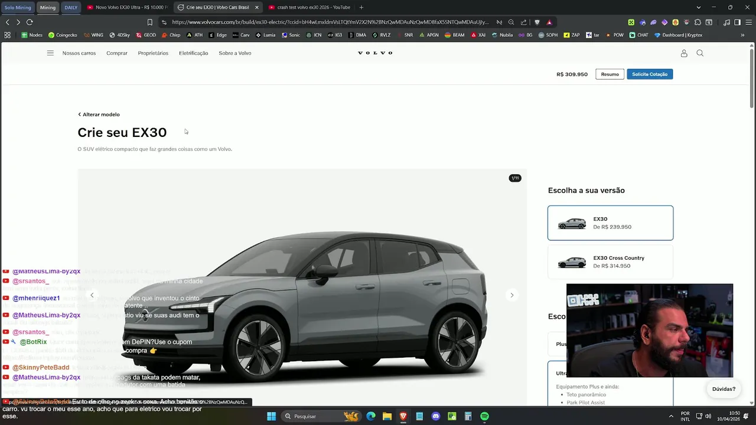Image resolution: width=756 pixels, height=425 pixels.
Task: Close the Crie seu EX30 tab
Action: pos(256,7)
